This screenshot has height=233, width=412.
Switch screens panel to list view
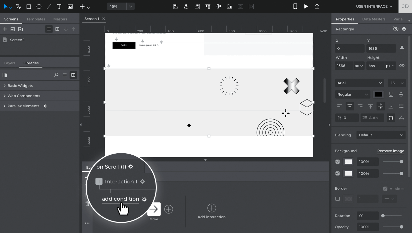(x=49, y=29)
